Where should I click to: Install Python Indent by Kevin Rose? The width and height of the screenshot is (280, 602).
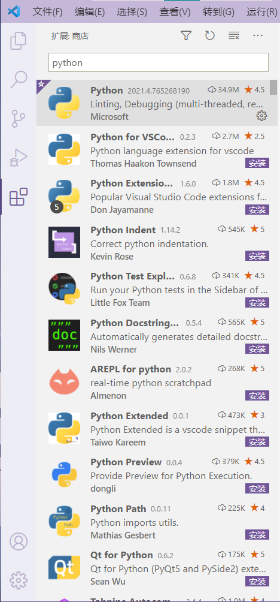pos(257,256)
